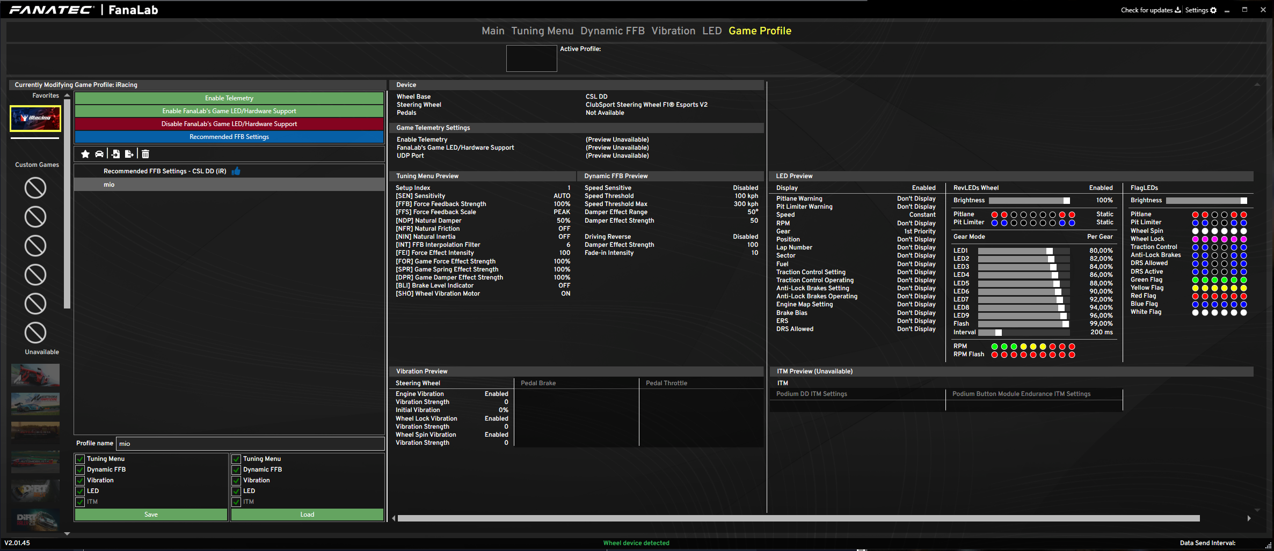Click the Settings gear icon
This screenshot has height=551, width=1274.
tap(1213, 10)
